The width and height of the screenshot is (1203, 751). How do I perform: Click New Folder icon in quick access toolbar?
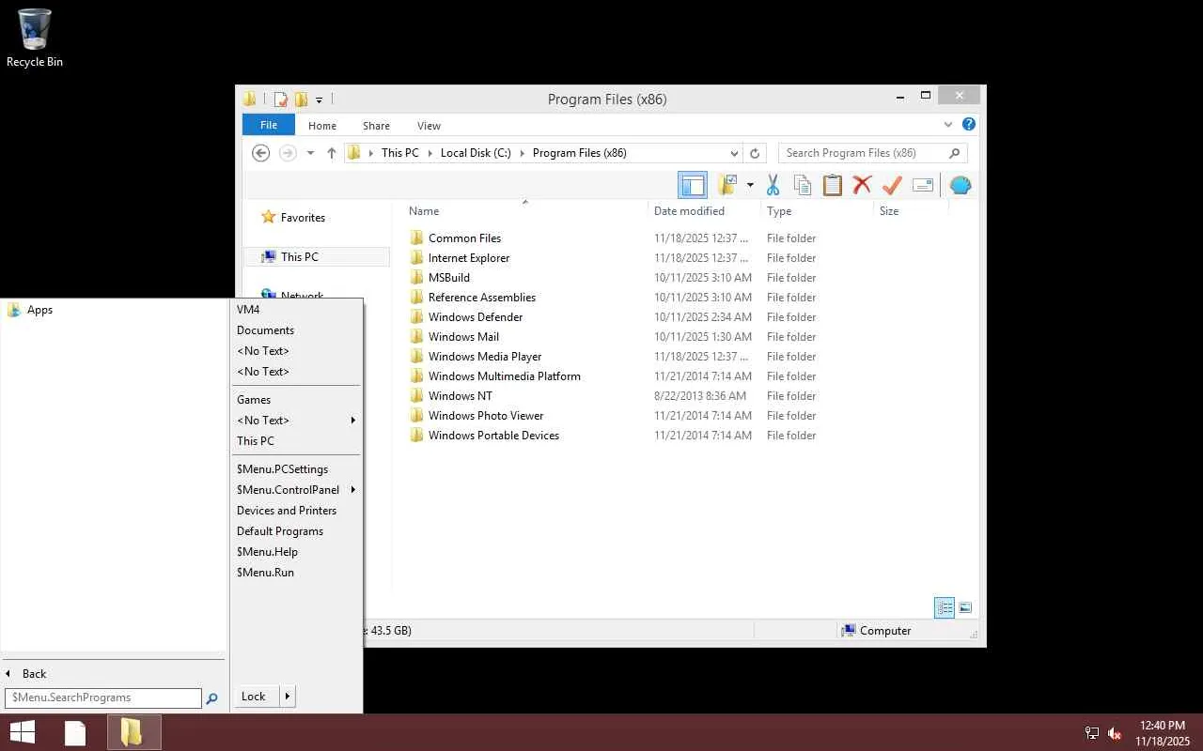click(301, 100)
